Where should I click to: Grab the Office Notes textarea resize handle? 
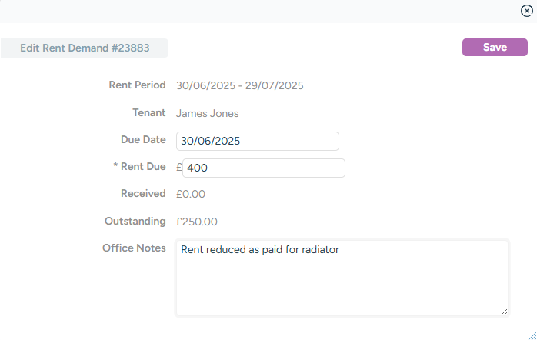click(505, 312)
